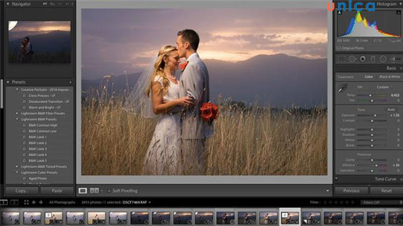Collapse the Presets panel

click(x=8, y=82)
